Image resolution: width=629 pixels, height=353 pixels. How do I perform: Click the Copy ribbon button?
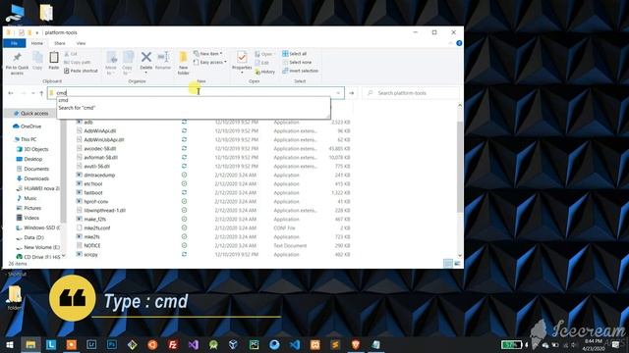tap(37, 61)
